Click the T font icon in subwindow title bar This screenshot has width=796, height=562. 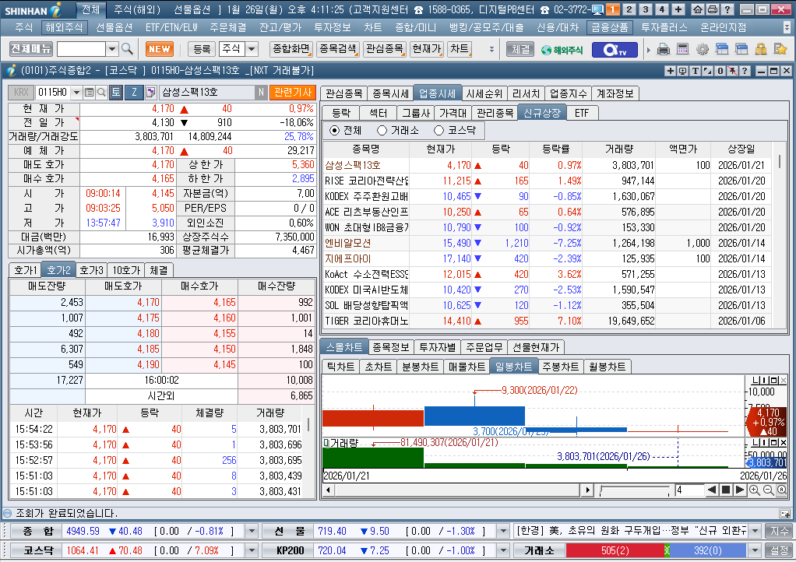[x=696, y=71]
